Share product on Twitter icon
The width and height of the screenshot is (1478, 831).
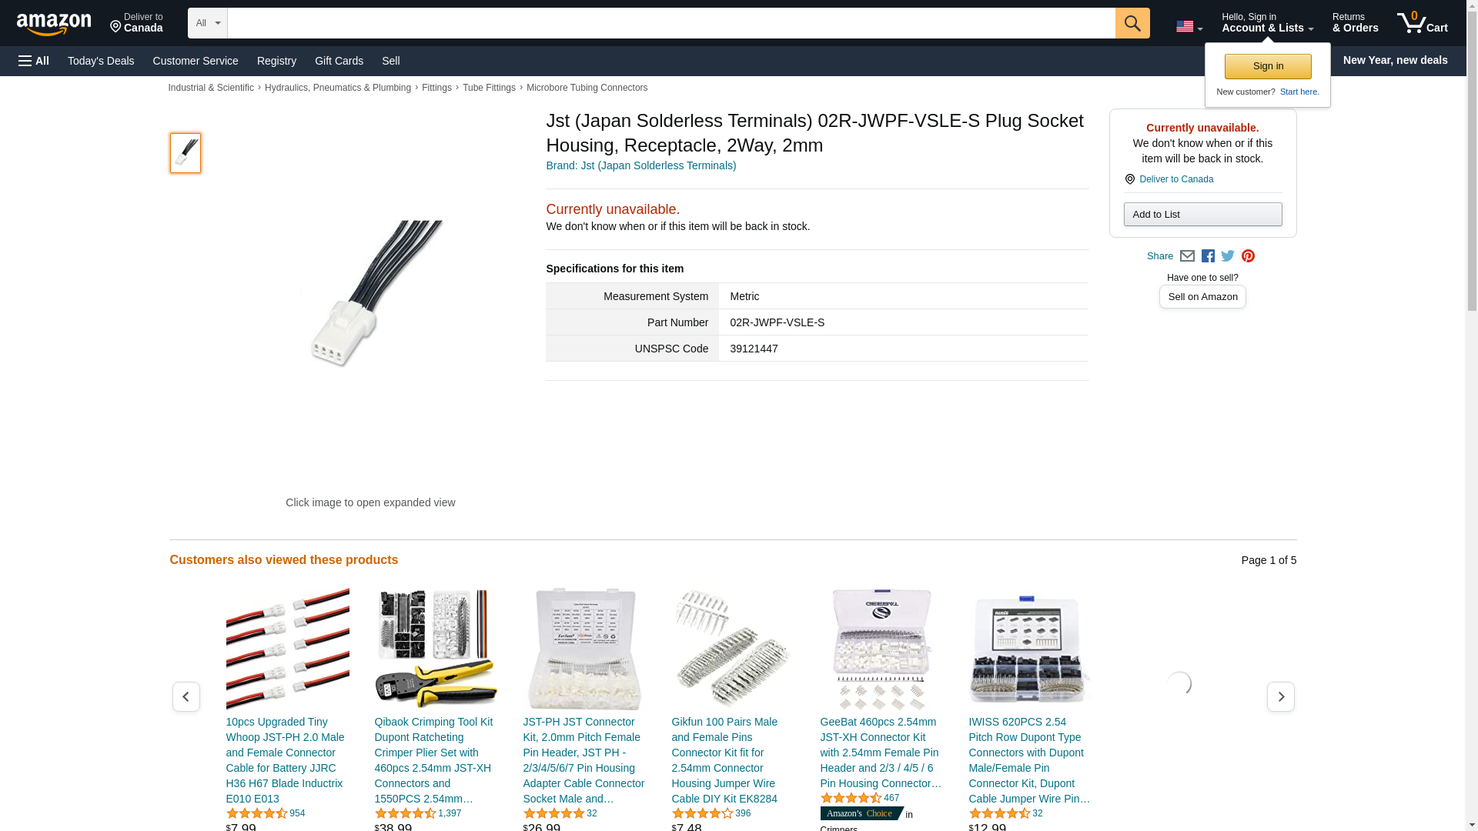1228,256
